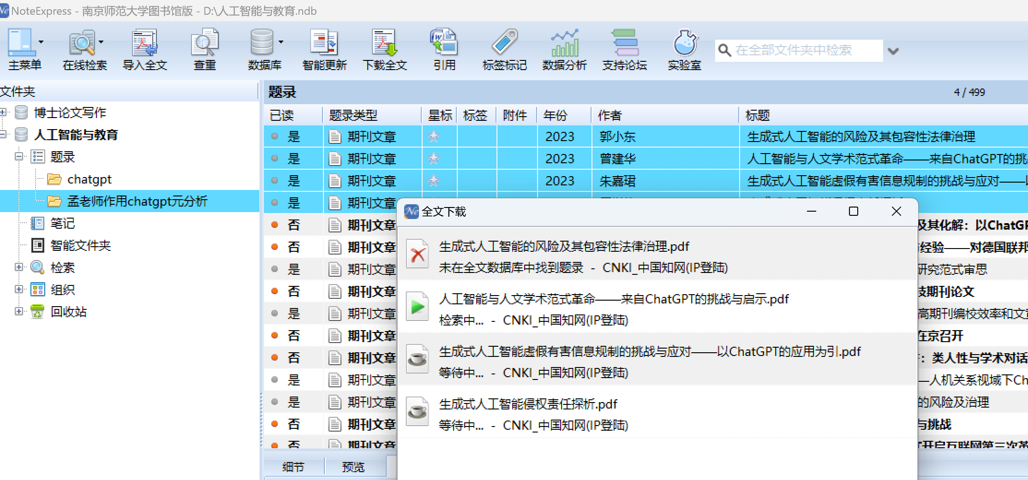Click the star icon in 朱嘉珺 row
The height and width of the screenshot is (480, 1028).
433,181
